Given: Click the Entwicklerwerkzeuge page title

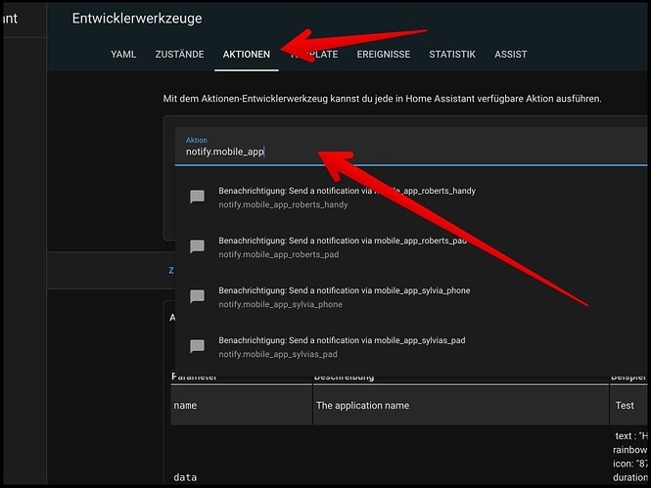Looking at the screenshot, I should pyautogui.click(x=137, y=19).
